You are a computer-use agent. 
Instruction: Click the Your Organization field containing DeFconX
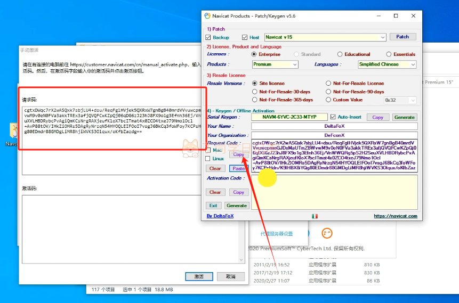334,135
